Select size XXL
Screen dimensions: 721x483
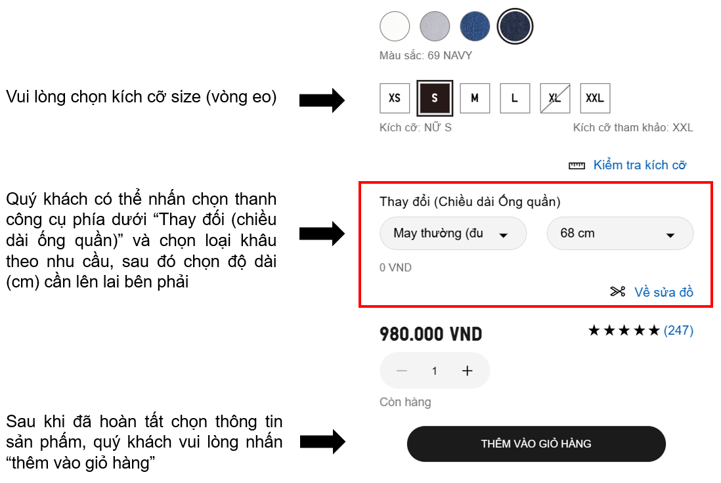(595, 98)
